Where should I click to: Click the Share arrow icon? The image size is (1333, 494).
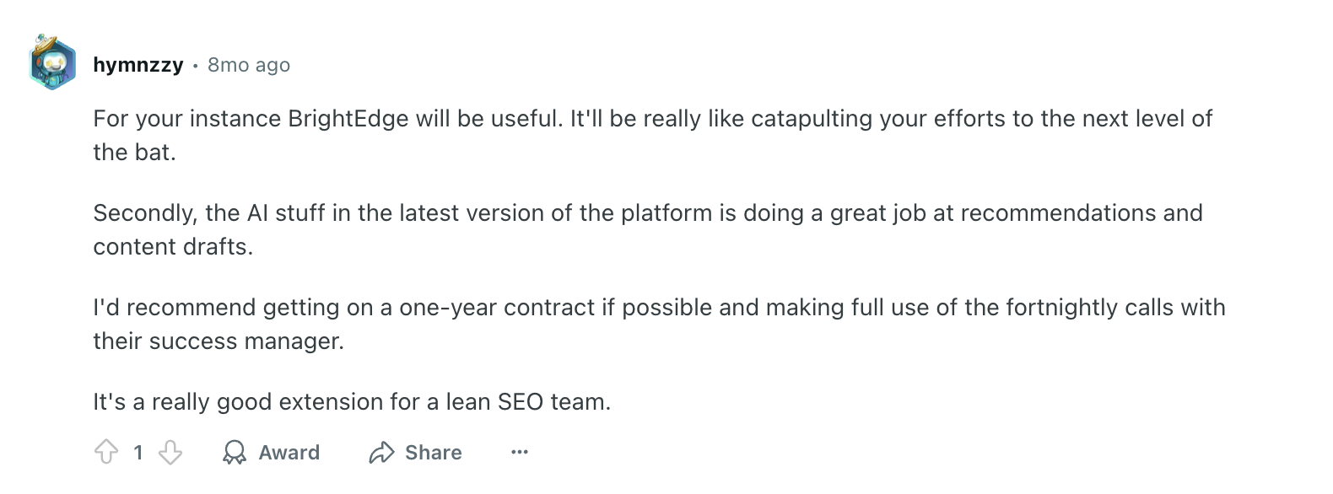pyautogui.click(x=382, y=453)
